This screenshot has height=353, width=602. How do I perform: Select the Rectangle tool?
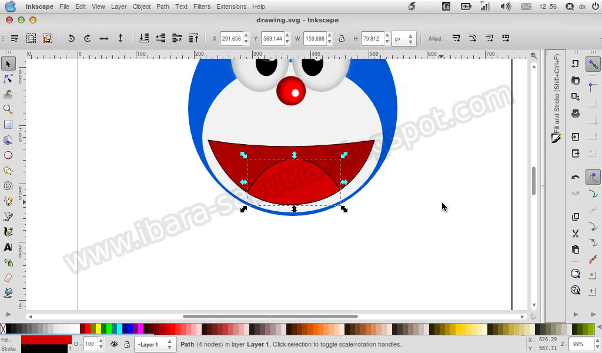point(8,125)
